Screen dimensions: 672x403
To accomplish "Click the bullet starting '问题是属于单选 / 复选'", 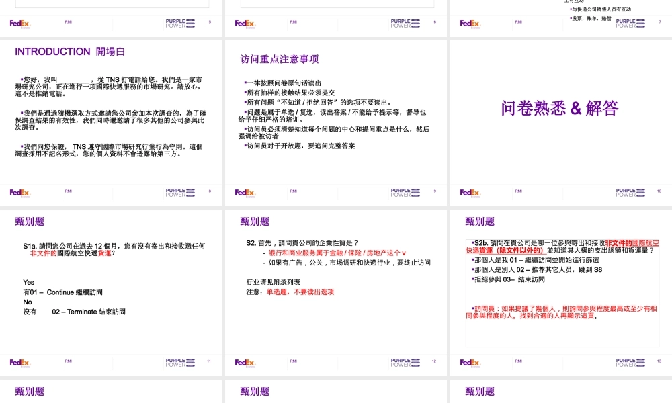I will pyautogui.click(x=333, y=116).
